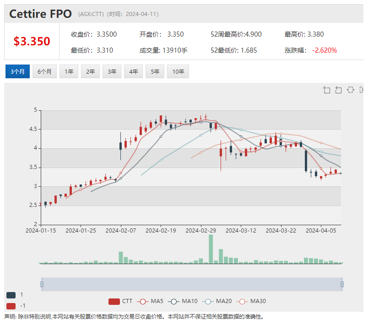The width and height of the screenshot is (368, 325).
Task: Switch to the 10年 time range
Action: 178,71
